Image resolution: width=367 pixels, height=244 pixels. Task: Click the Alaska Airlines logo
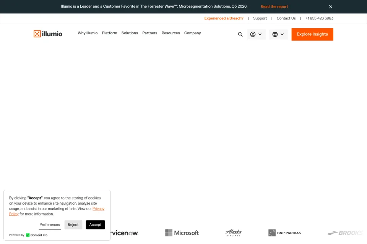pyautogui.click(x=233, y=233)
